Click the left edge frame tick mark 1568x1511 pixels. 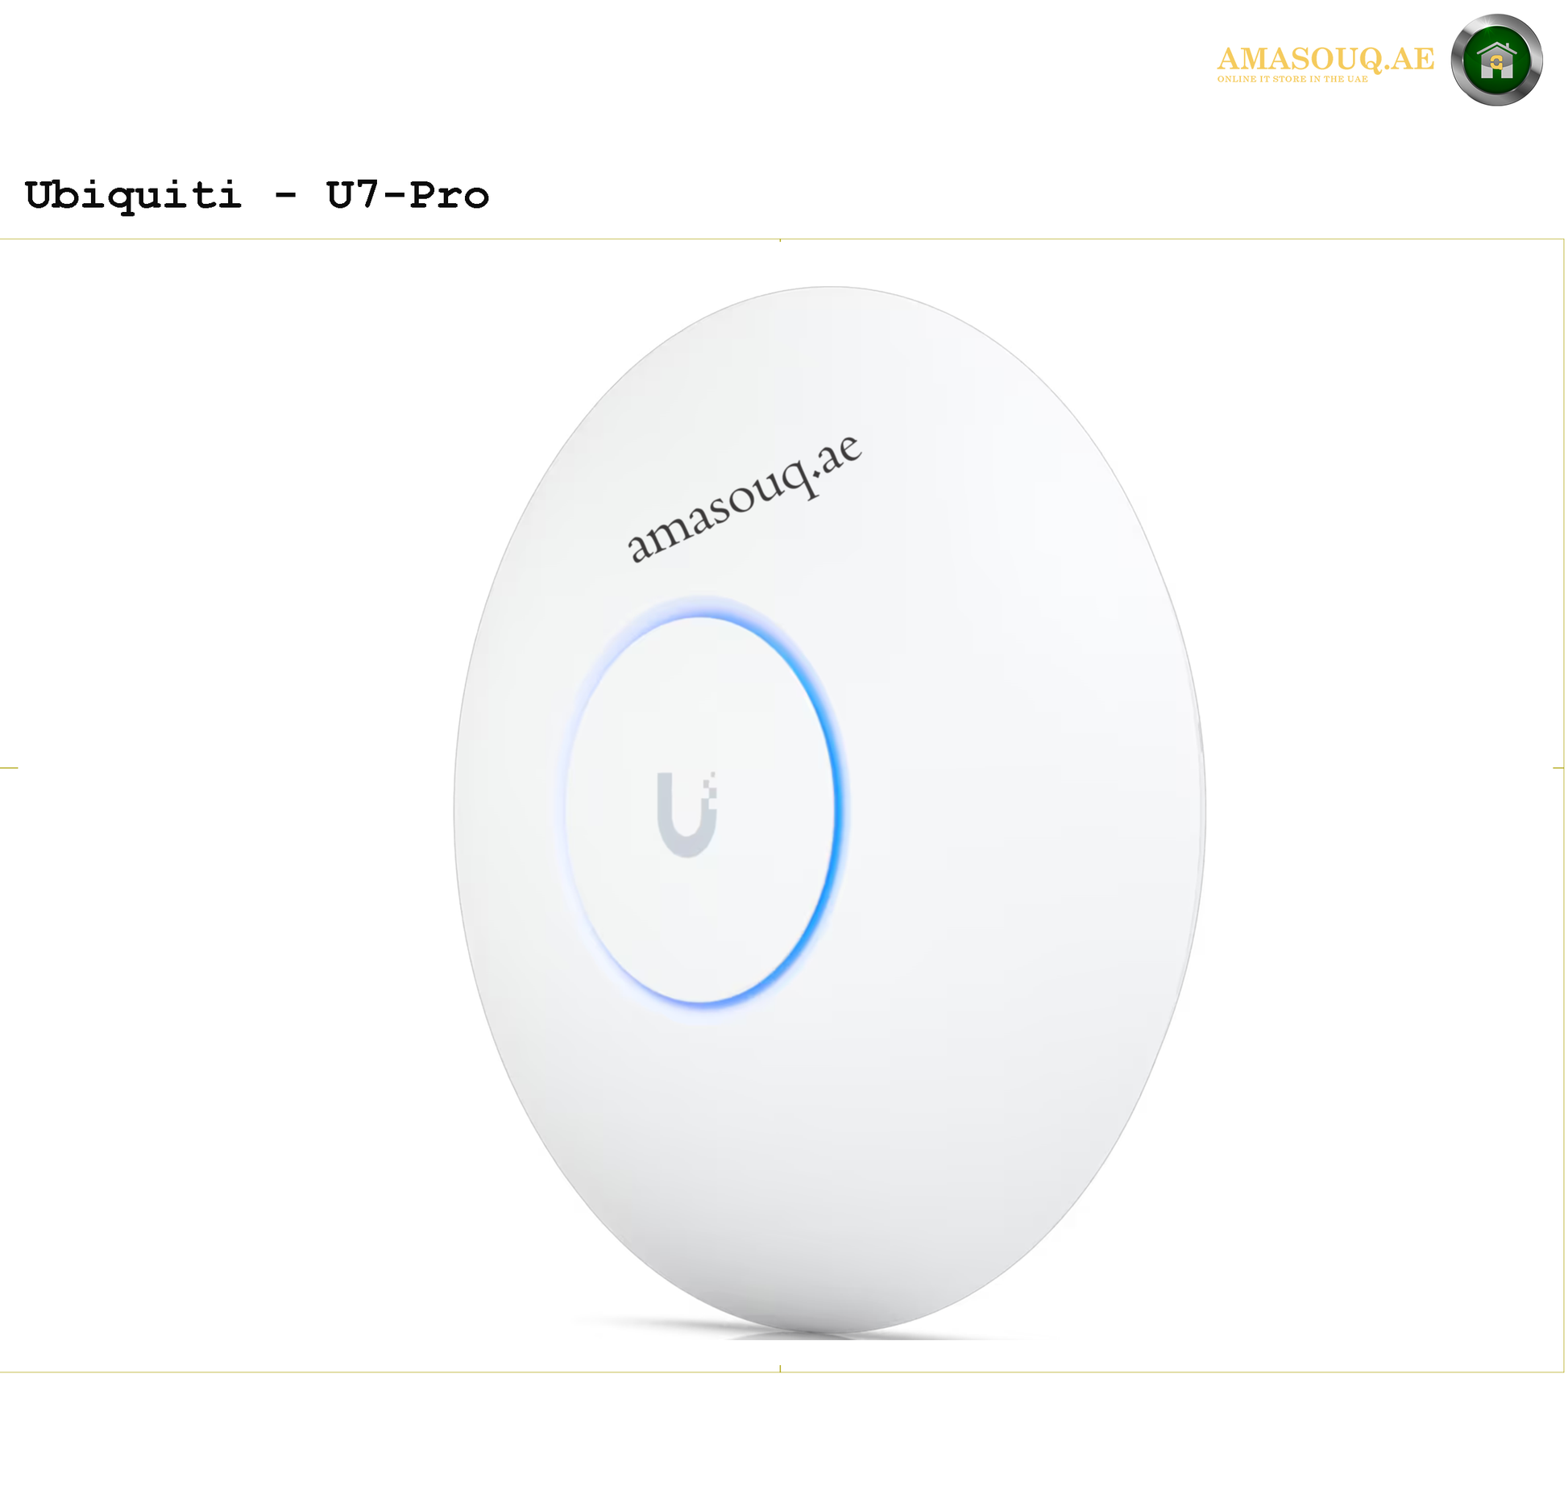tap(9, 768)
